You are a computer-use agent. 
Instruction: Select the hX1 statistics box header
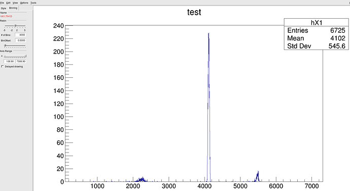pyautogui.click(x=317, y=22)
